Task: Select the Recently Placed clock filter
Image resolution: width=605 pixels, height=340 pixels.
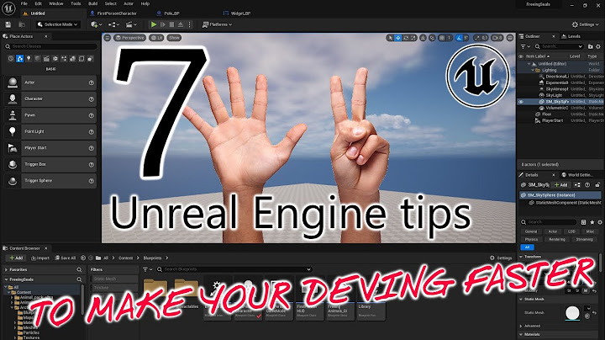Action: click(11, 59)
